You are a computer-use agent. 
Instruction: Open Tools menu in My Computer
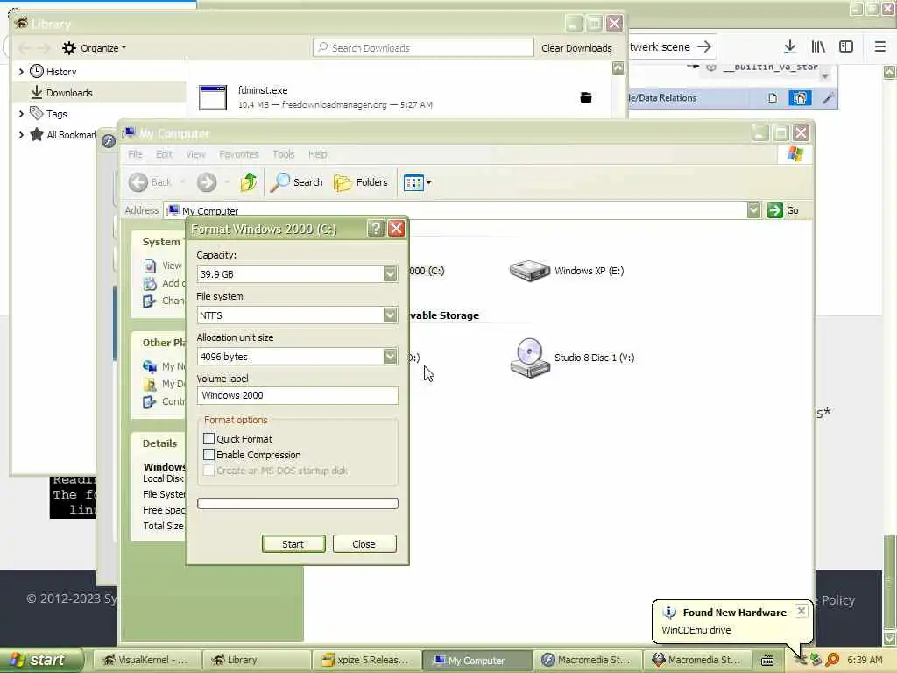coord(283,154)
